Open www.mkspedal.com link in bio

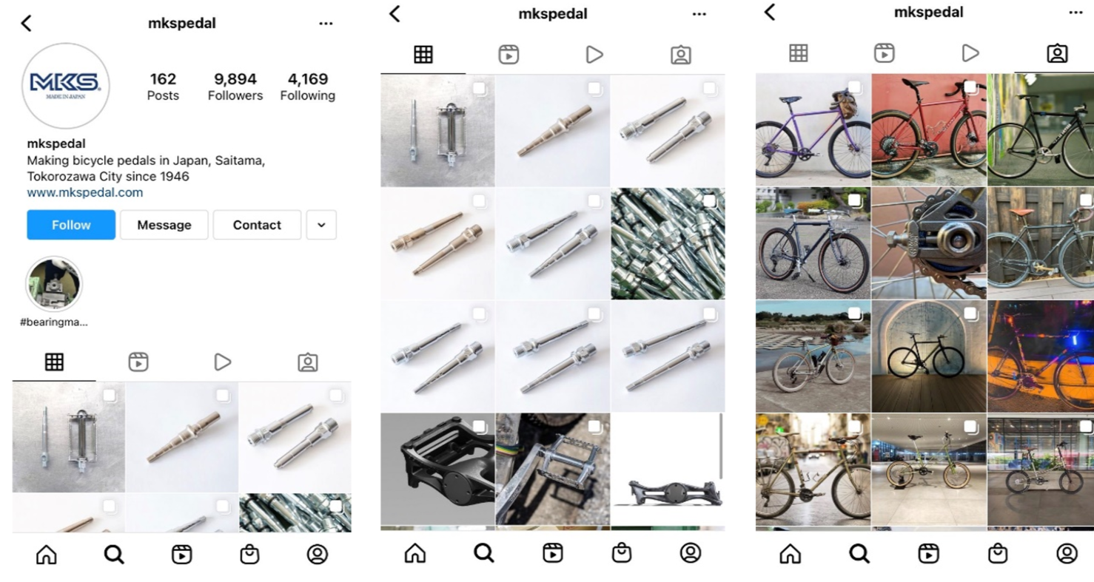tap(85, 192)
